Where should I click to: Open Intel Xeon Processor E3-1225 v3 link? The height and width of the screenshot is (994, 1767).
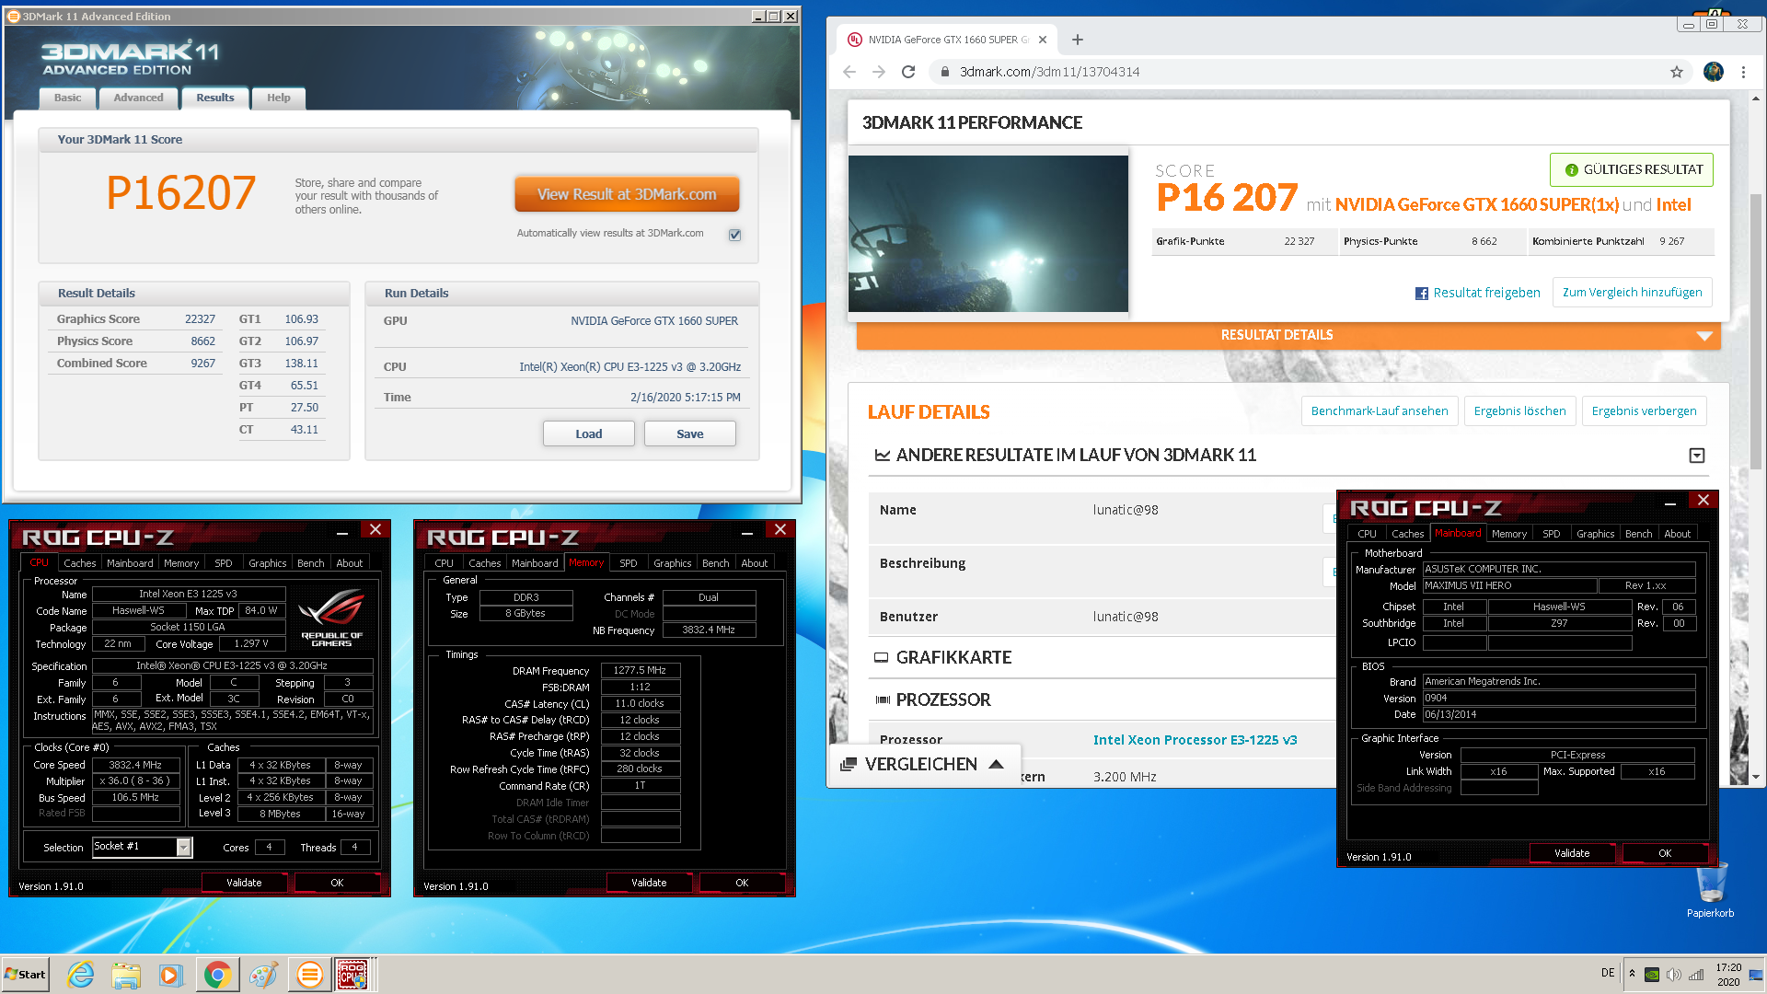point(1195,740)
